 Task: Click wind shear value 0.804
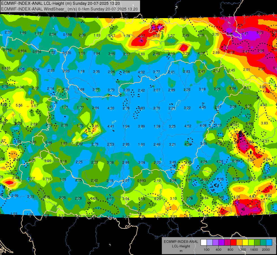pos(22,51)
